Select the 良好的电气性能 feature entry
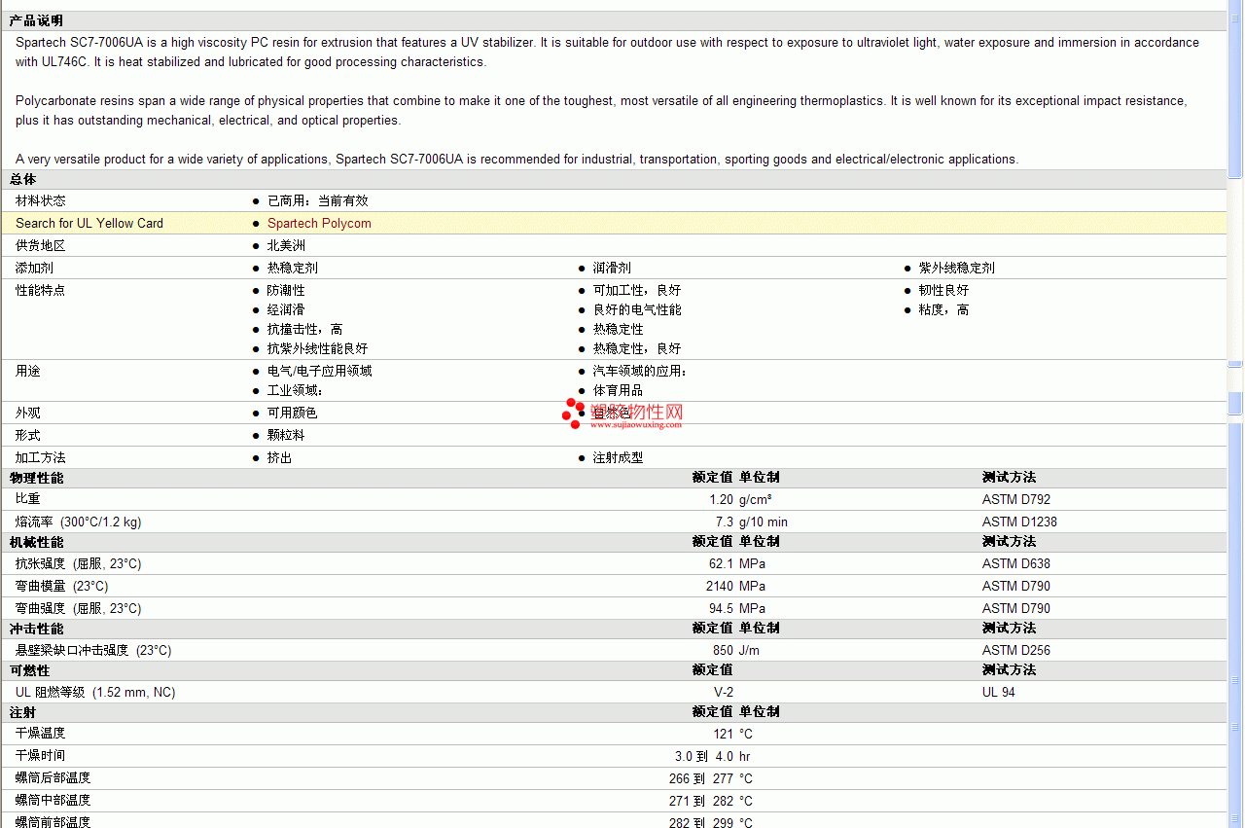Screen dimensions: 1245x828 [x=637, y=309]
